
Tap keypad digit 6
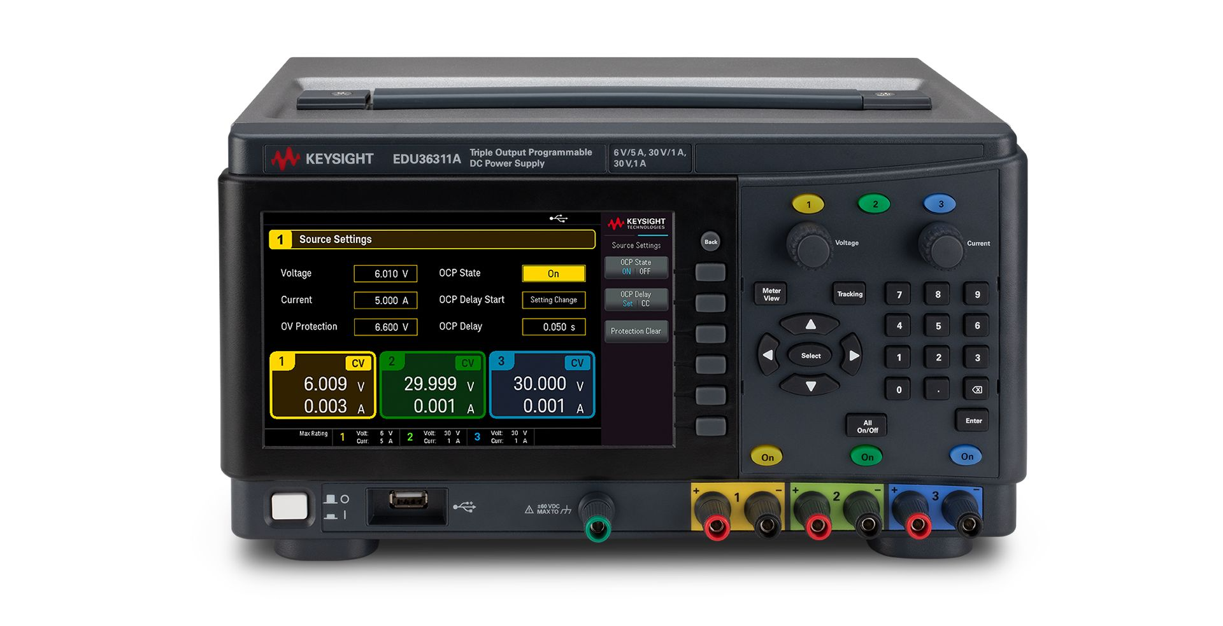[977, 326]
